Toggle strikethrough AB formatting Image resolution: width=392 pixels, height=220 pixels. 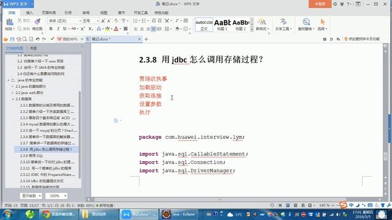pyautogui.click(x=73, y=29)
